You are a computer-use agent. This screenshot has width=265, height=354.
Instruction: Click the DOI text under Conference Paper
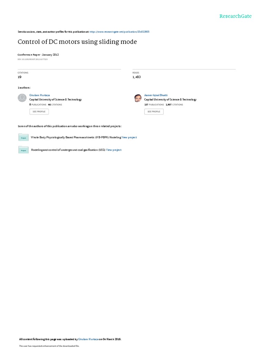[x=33, y=59]
